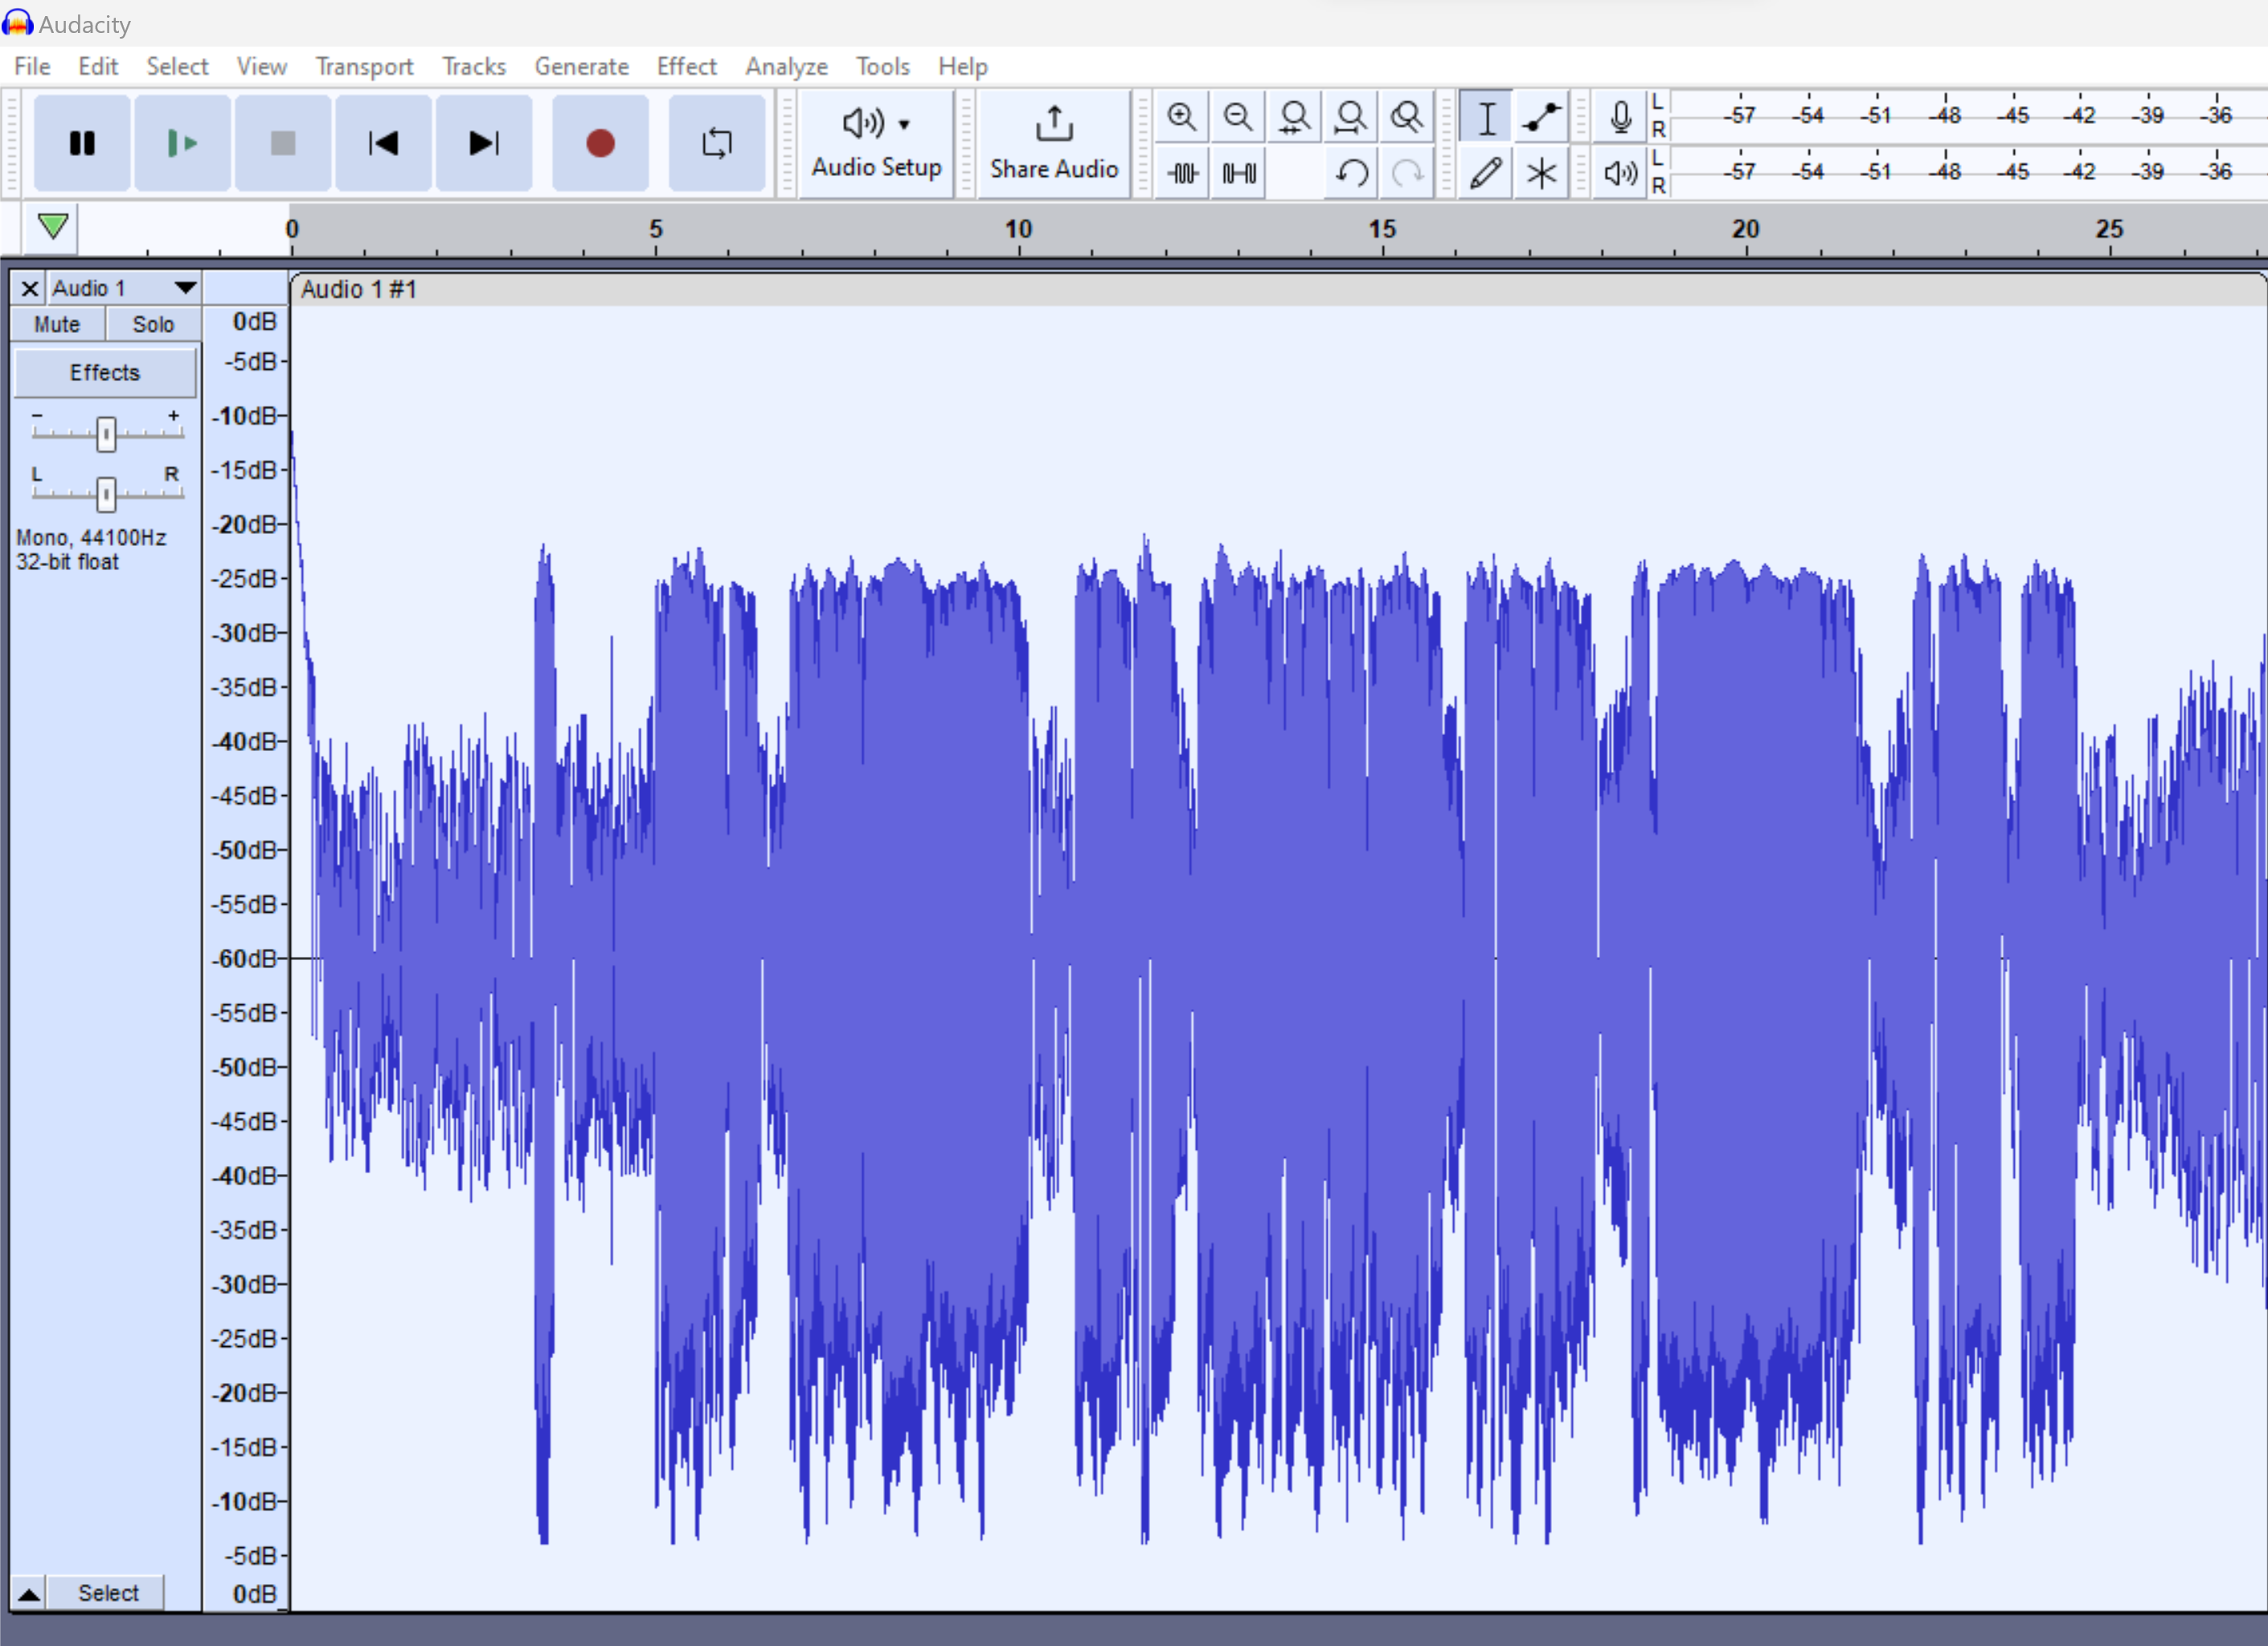Solo the Audio 1 track
2268x1646 pixels.
point(152,323)
